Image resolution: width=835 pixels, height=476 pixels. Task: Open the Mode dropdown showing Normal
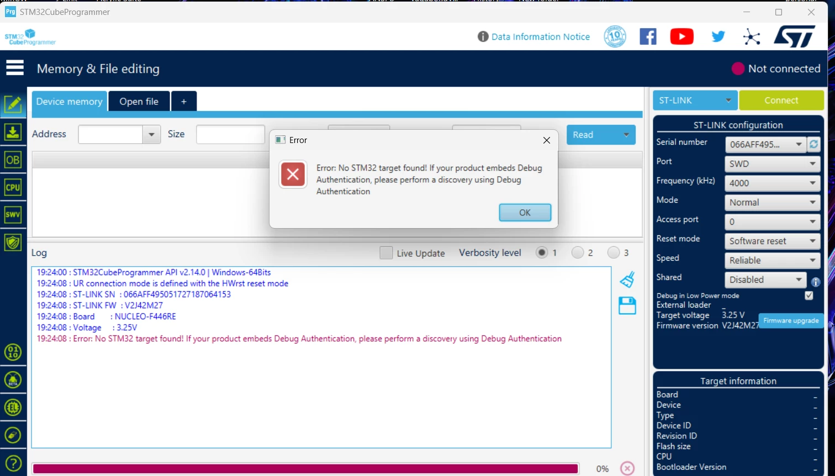(772, 203)
